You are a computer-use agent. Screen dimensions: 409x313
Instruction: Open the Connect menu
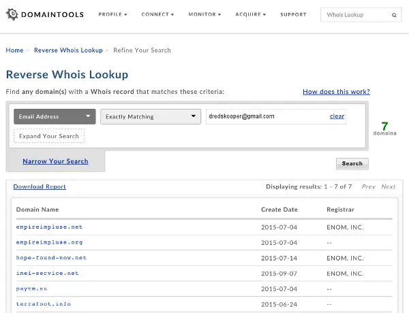click(x=159, y=14)
